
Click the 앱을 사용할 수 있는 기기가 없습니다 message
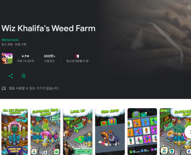[x=34, y=88]
